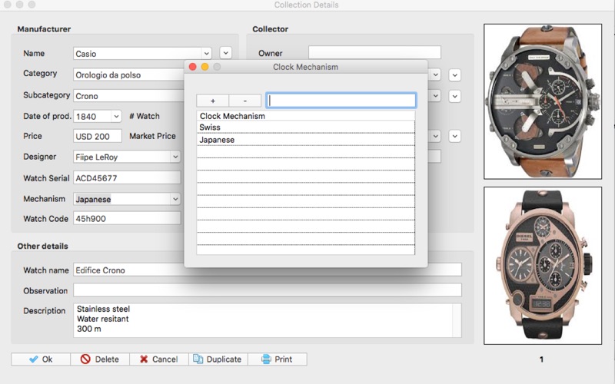Open the Date of prod. dropdown

point(116,117)
